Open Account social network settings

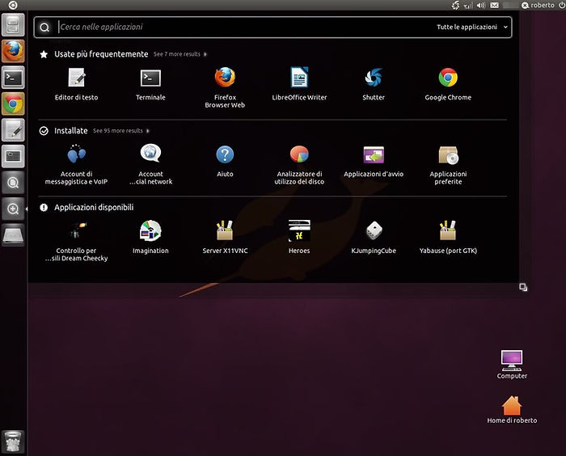[150, 164]
